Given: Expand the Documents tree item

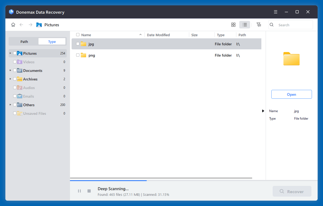Looking at the screenshot, I should click(10, 70).
